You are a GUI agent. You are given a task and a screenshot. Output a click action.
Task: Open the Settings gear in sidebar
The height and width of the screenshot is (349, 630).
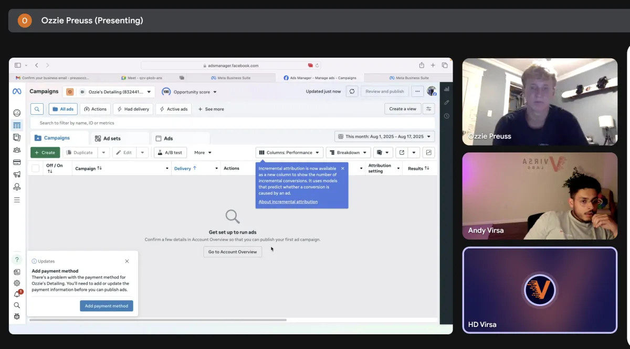(x=17, y=283)
